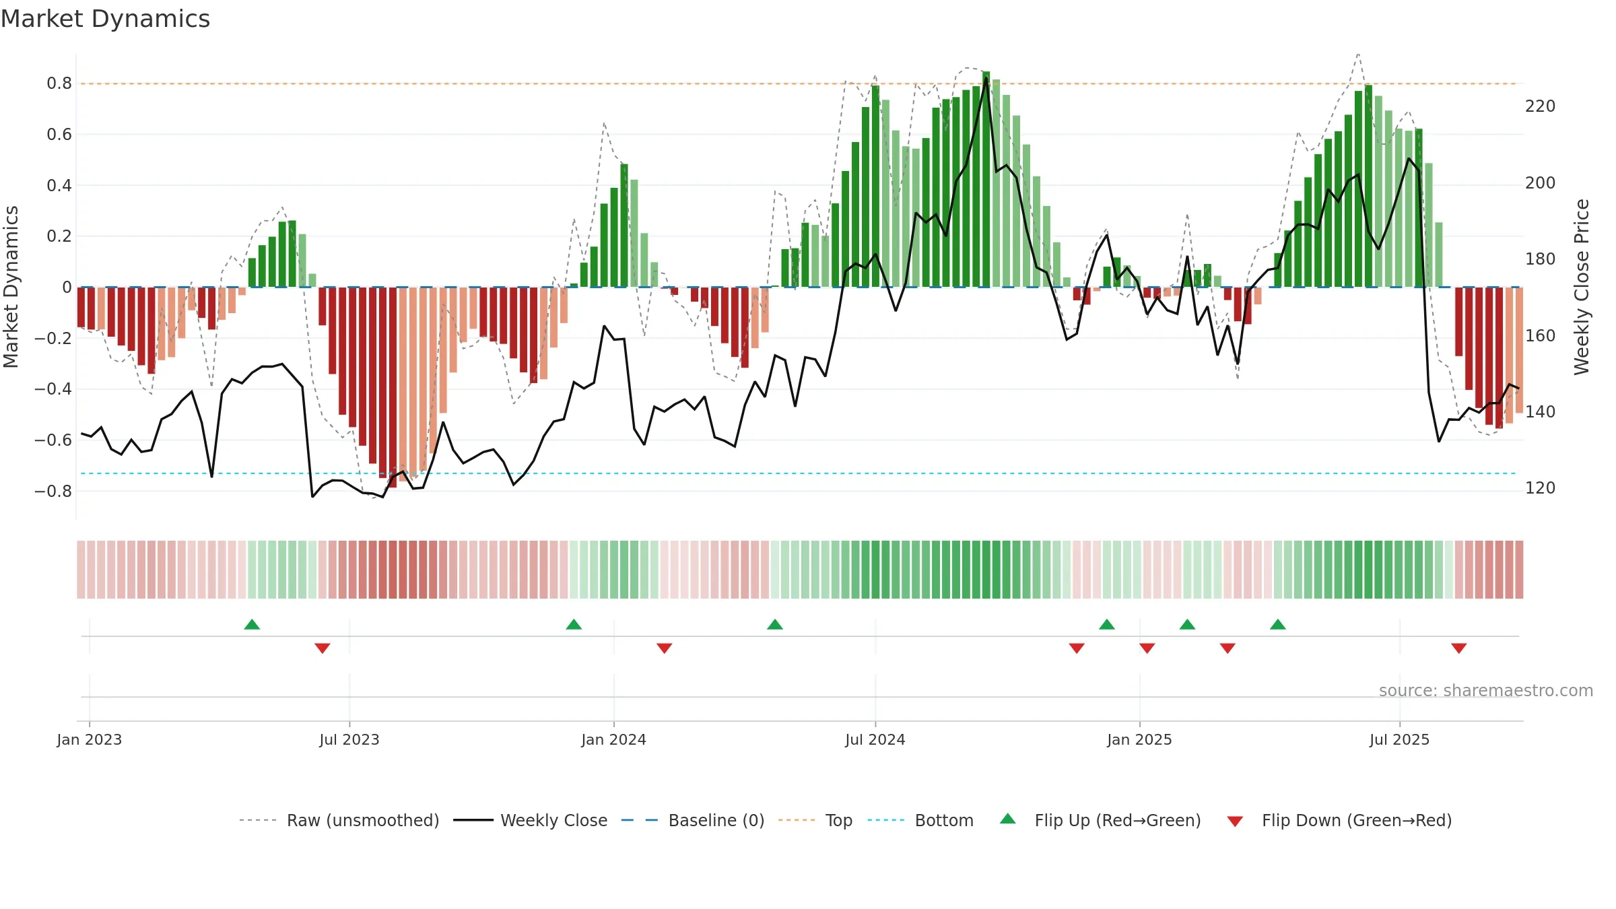Click the source: sharemaestro.com text
Screen dimensions: 1616x909
[1486, 690]
